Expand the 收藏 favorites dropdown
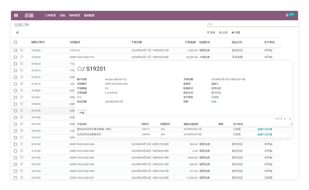 click(235, 33)
